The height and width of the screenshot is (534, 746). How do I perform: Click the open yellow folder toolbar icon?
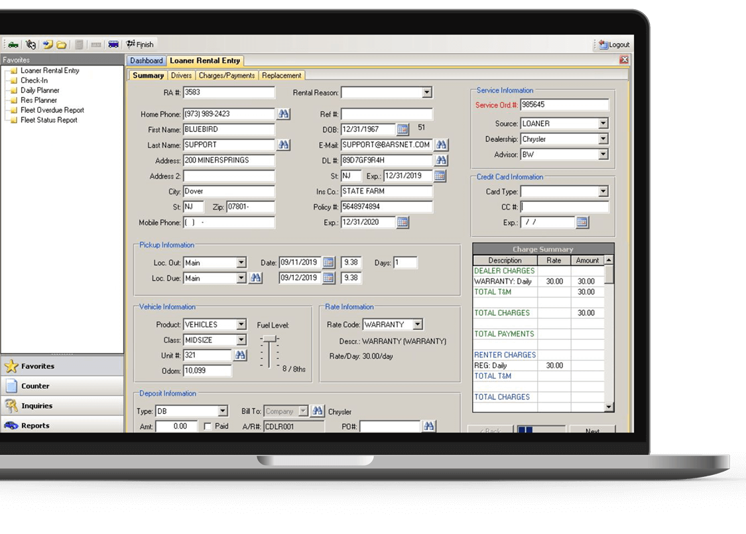pyautogui.click(x=62, y=45)
